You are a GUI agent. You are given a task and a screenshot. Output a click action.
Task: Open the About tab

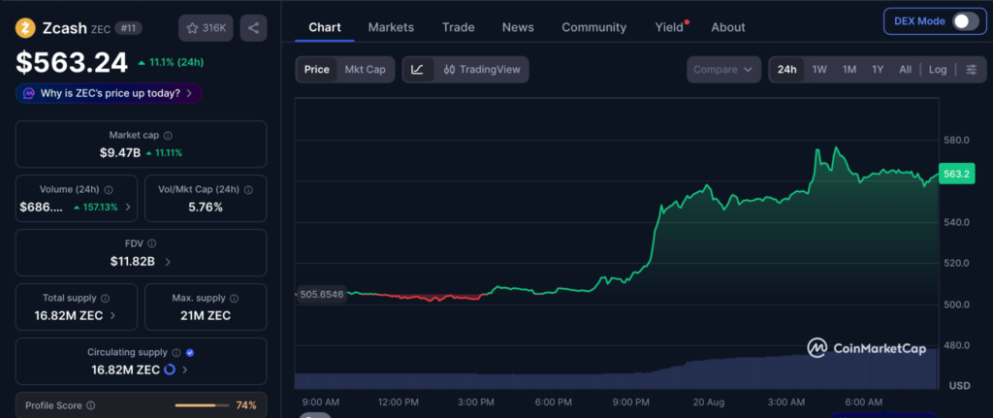[x=728, y=27]
